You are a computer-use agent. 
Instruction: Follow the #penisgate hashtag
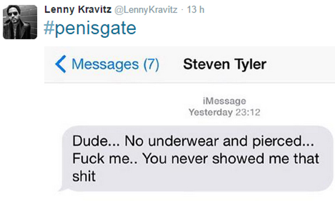pos(90,28)
